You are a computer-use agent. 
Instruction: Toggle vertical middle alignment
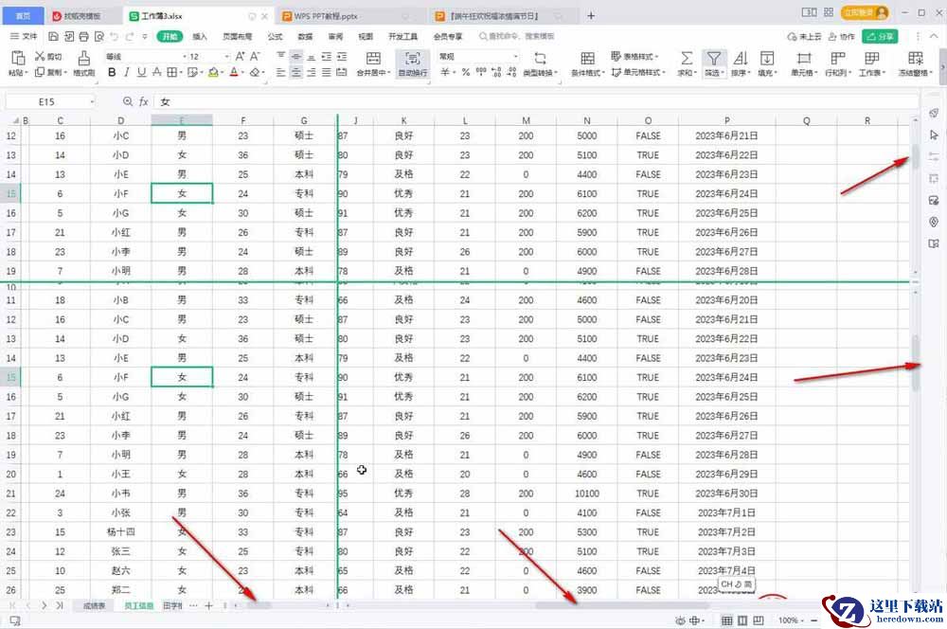(295, 56)
